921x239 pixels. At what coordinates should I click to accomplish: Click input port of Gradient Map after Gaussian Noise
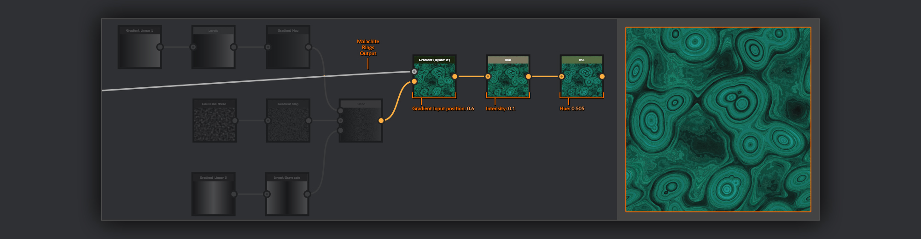pos(268,120)
